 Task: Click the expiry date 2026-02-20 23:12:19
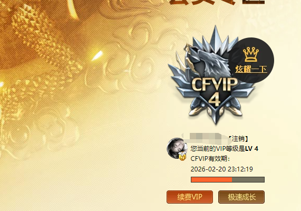222,169
